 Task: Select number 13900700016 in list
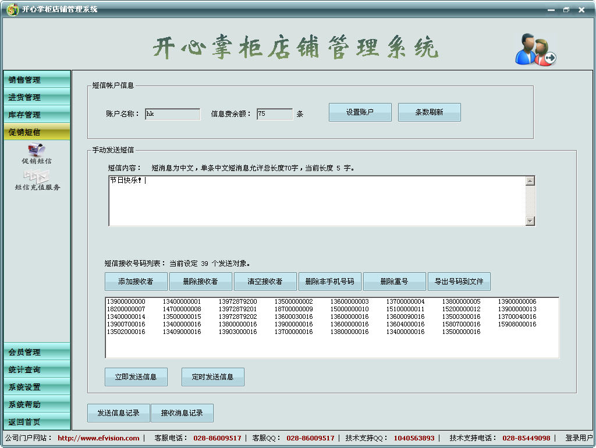pyautogui.click(x=126, y=324)
